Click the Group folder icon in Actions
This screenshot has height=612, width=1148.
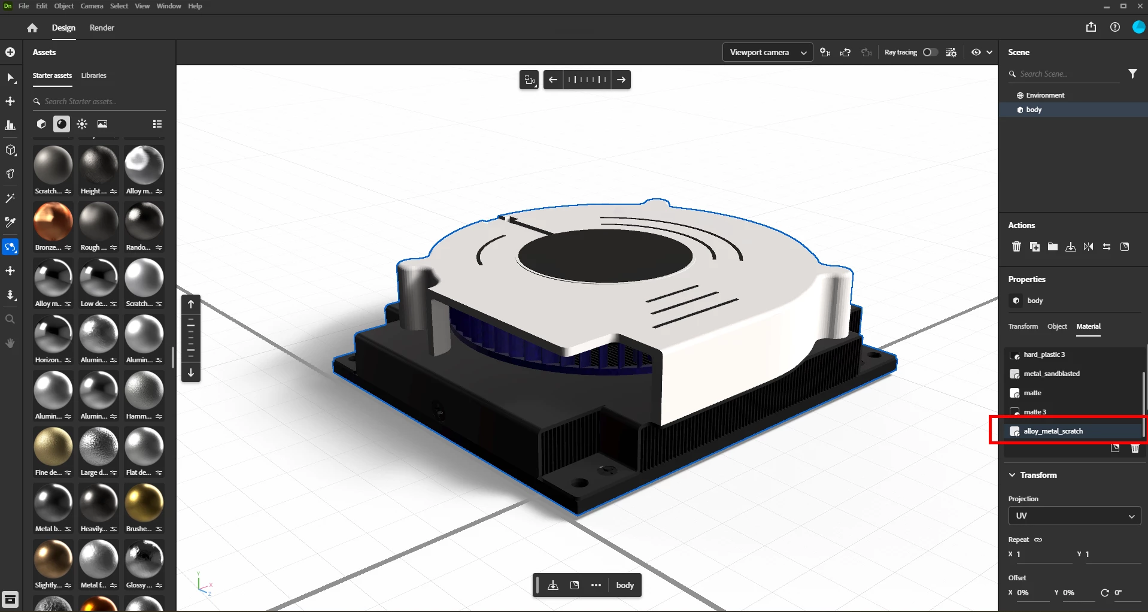tap(1053, 247)
